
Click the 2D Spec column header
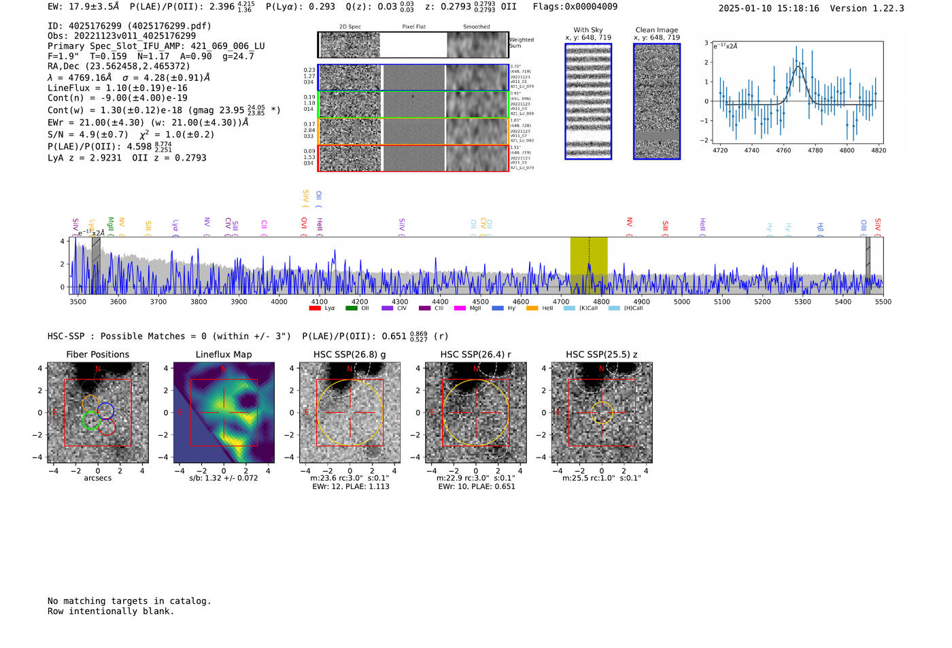[x=350, y=27]
